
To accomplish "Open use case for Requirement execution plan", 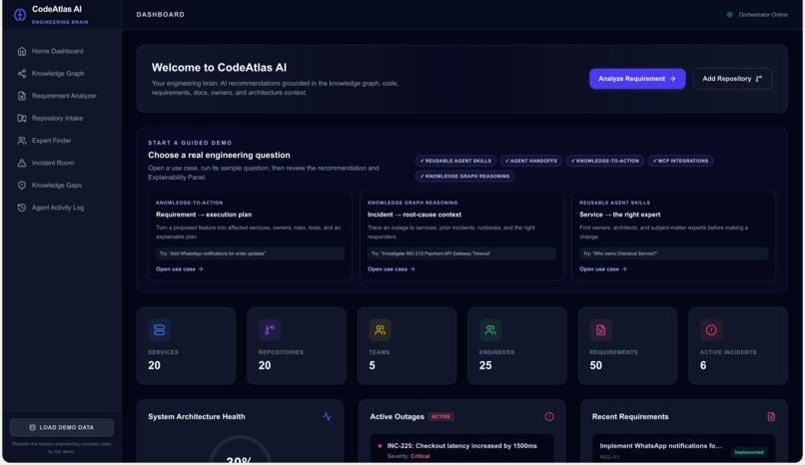I will [179, 269].
